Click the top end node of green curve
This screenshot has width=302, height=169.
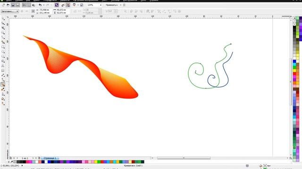231,44
